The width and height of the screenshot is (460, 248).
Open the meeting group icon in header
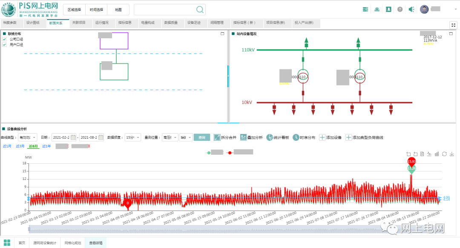coord(377,9)
